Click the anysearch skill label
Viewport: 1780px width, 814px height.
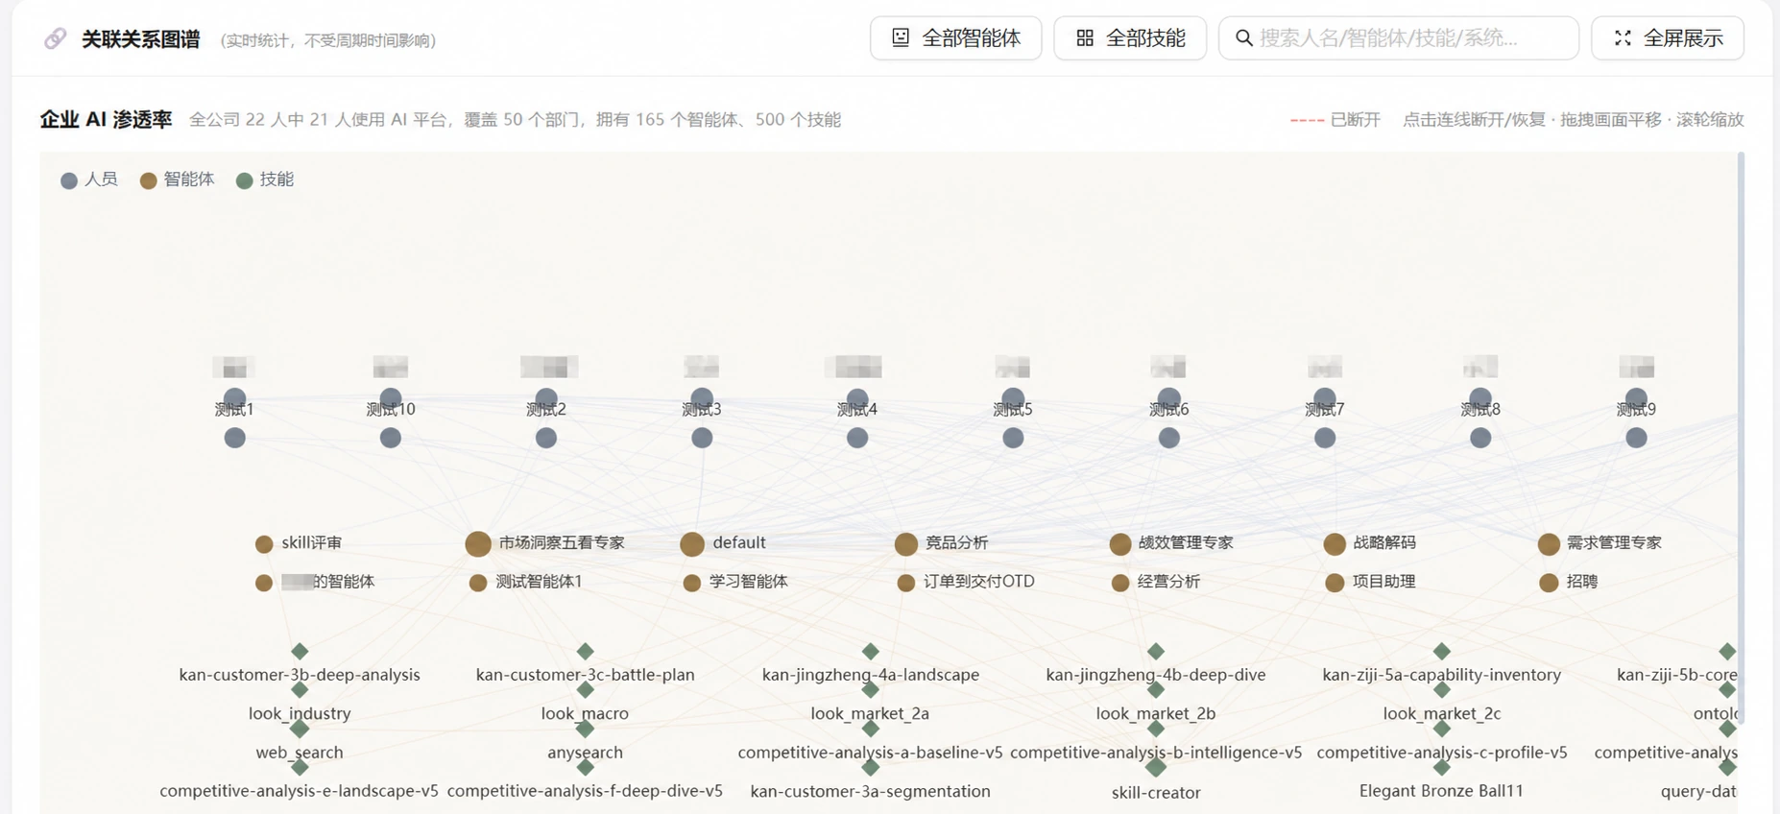click(x=585, y=753)
